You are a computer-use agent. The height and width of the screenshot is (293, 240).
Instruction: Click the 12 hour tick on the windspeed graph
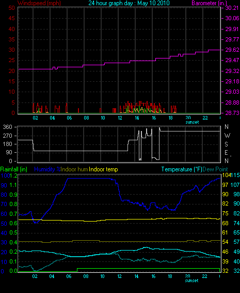pos(120,118)
